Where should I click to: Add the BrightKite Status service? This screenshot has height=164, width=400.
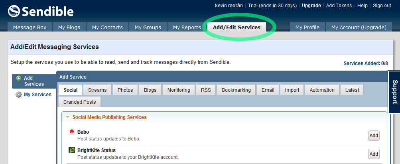[373, 154]
